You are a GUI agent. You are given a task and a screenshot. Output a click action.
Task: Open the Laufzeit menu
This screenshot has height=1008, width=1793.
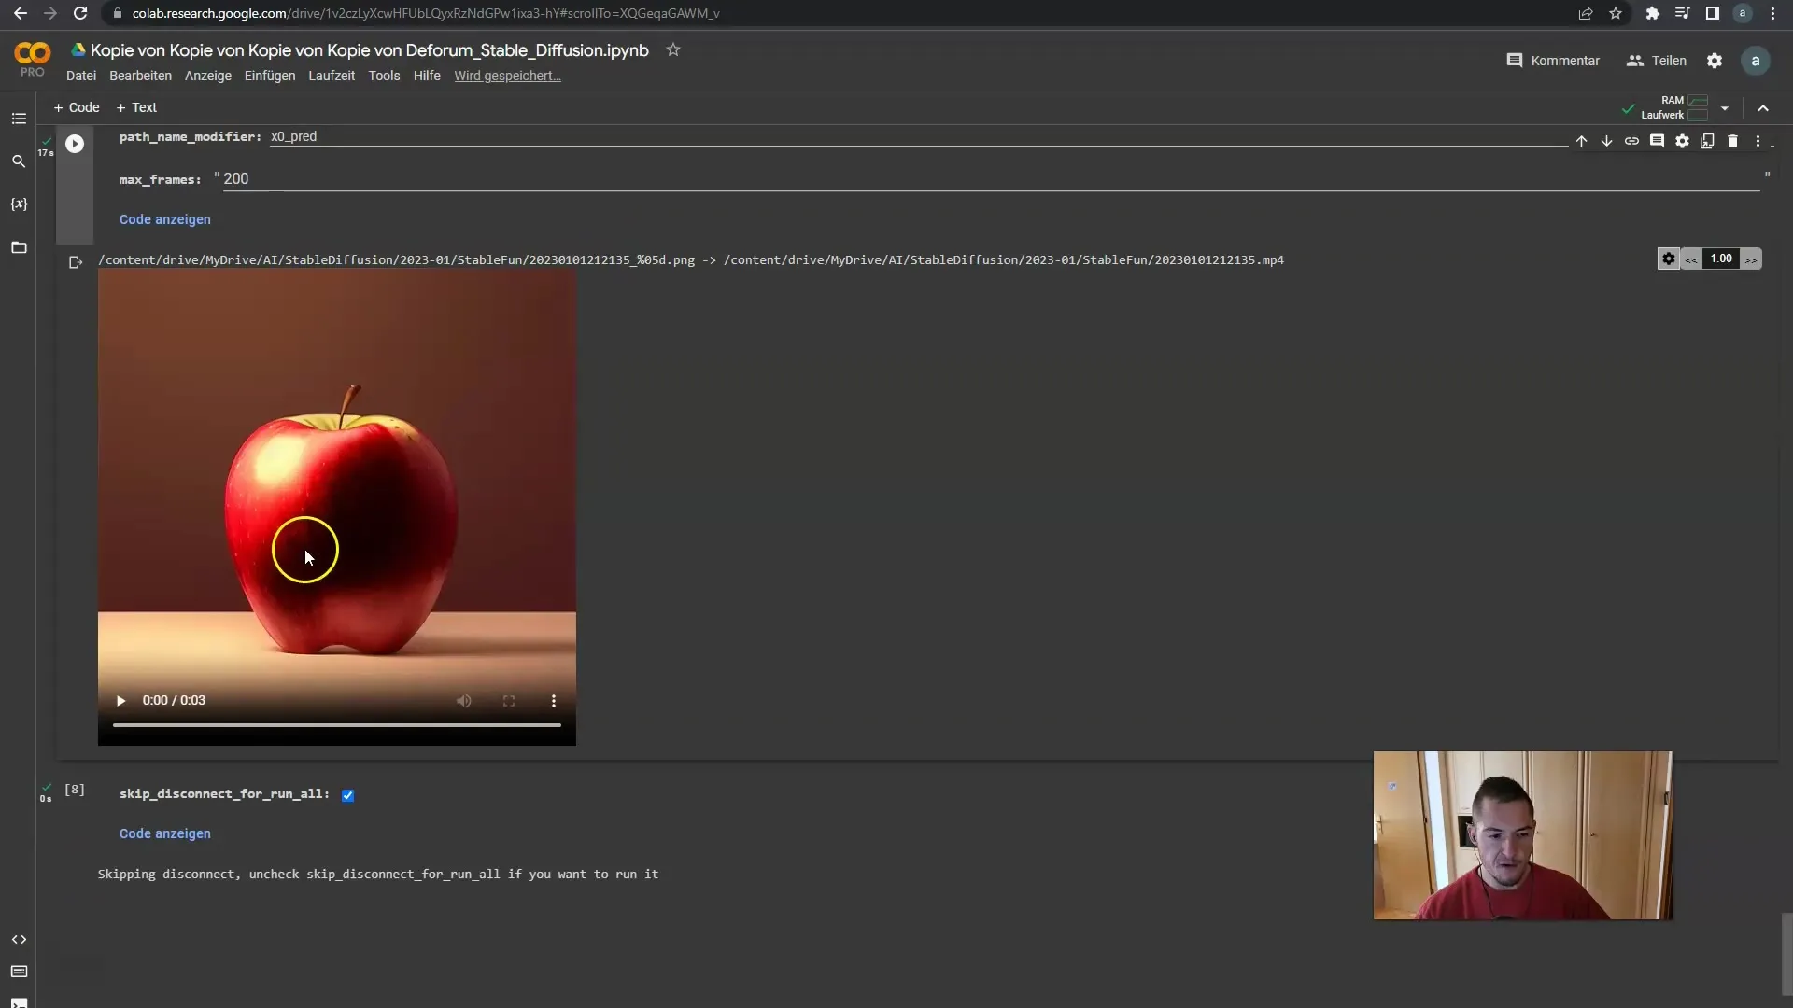(332, 75)
